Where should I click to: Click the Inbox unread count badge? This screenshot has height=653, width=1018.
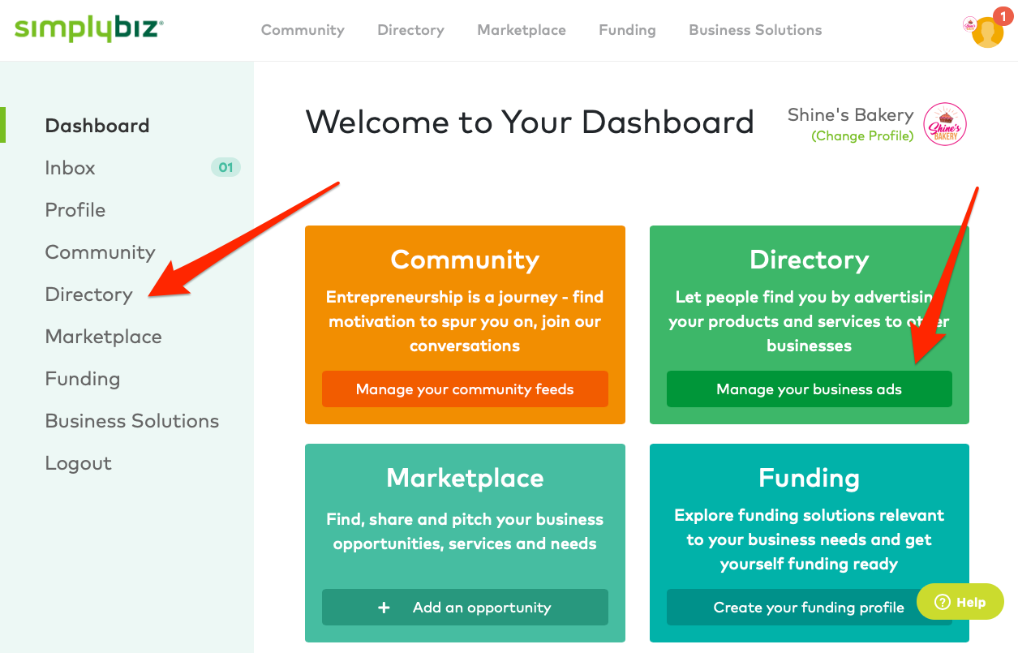[226, 168]
